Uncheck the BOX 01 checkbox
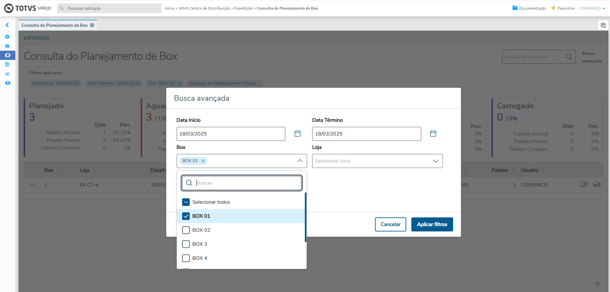The height and width of the screenshot is (292, 610). [x=186, y=216]
